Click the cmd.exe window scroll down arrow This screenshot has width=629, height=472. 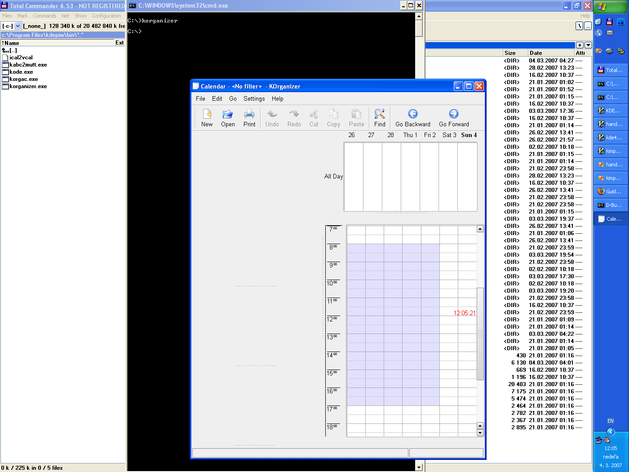(419, 468)
